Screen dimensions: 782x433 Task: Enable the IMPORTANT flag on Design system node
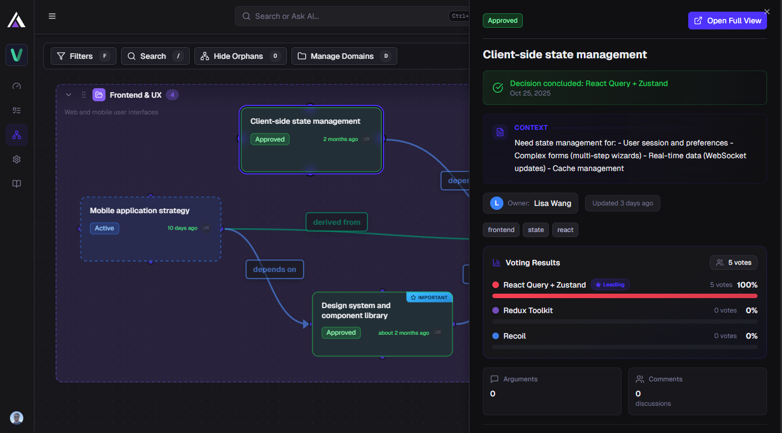tap(429, 297)
